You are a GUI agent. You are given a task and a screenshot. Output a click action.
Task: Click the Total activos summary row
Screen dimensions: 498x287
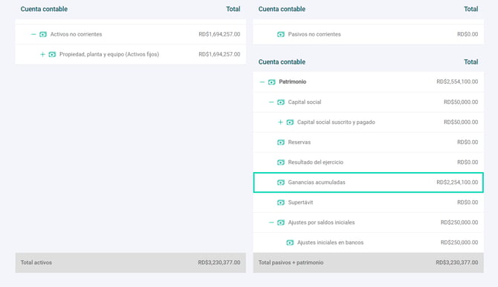(131, 263)
